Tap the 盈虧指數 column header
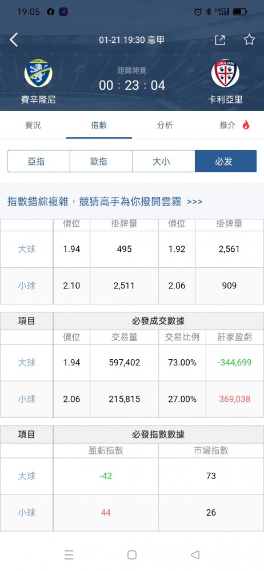Viewport: 264px width, 571px height. tap(106, 451)
